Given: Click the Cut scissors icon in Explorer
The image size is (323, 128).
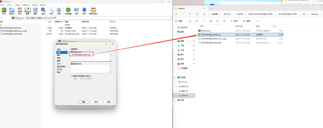Looking at the screenshot, I should click(x=190, y=21).
